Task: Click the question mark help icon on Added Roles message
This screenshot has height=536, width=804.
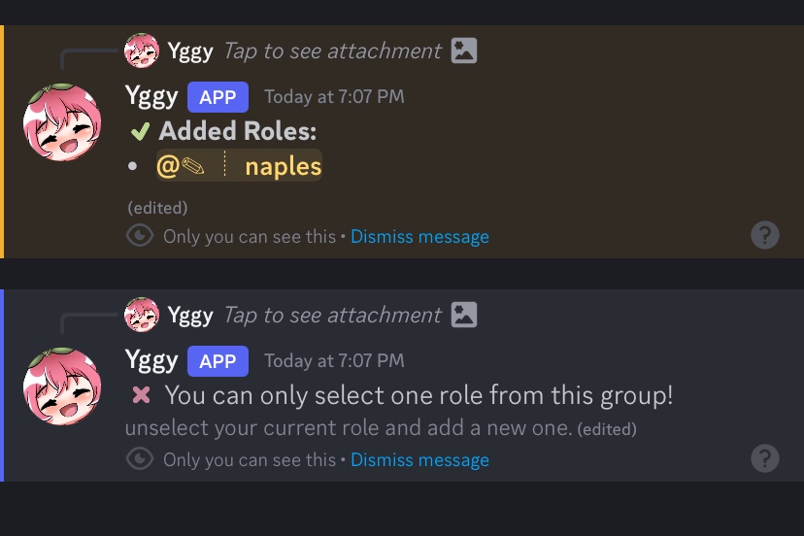Action: point(765,235)
